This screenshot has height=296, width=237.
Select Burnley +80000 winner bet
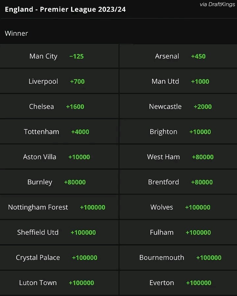59,182
